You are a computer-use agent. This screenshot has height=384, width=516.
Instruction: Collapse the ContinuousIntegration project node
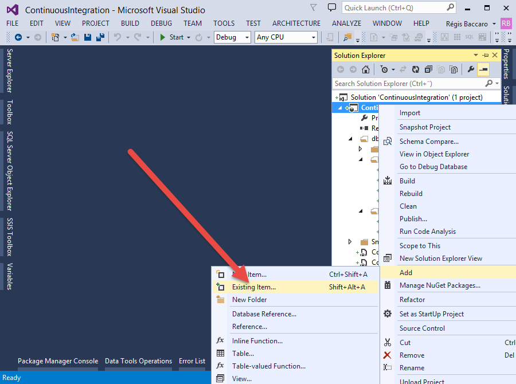coord(340,108)
